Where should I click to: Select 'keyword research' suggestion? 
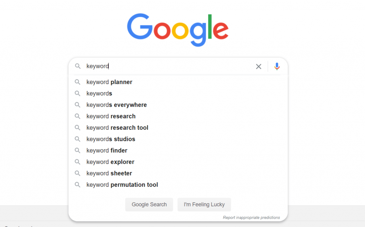click(x=111, y=116)
